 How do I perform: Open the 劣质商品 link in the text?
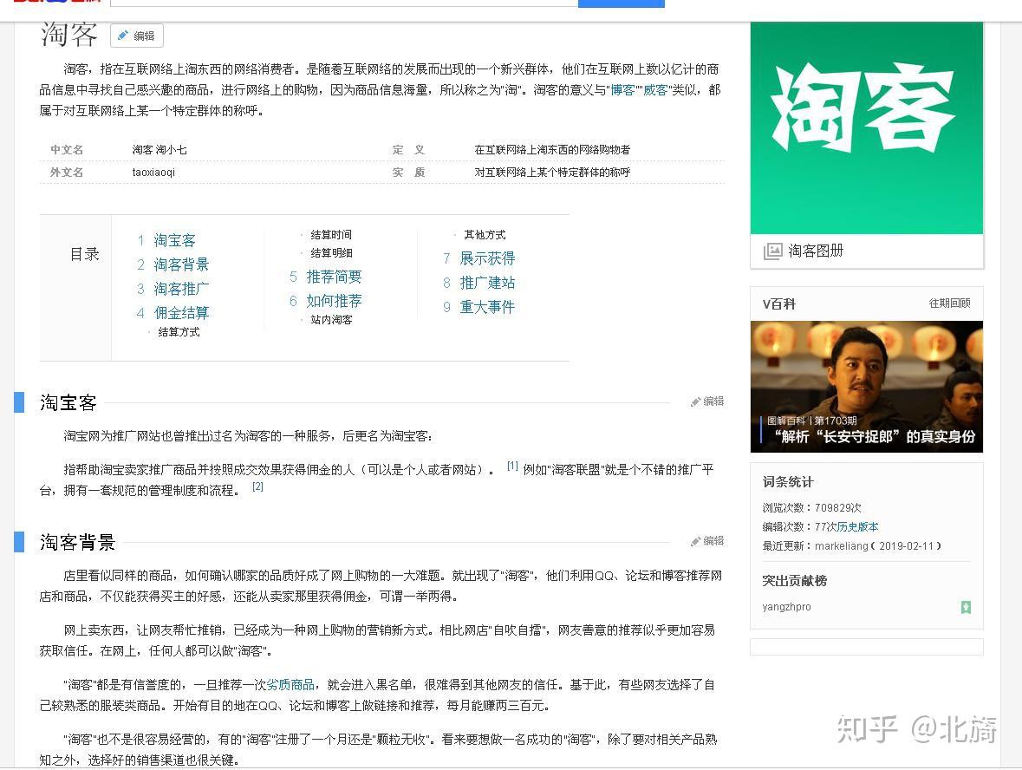(290, 685)
